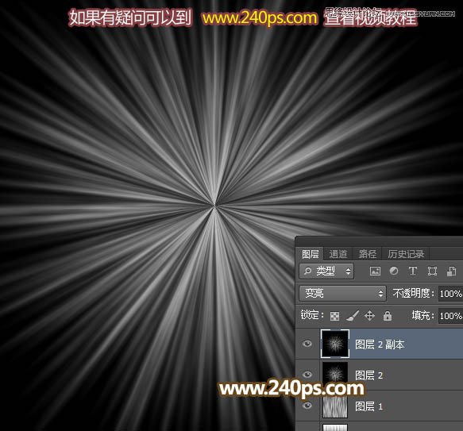The image size is (463, 431).
Task: Hide the 图层 2 副本 layer
Action: 307,344
